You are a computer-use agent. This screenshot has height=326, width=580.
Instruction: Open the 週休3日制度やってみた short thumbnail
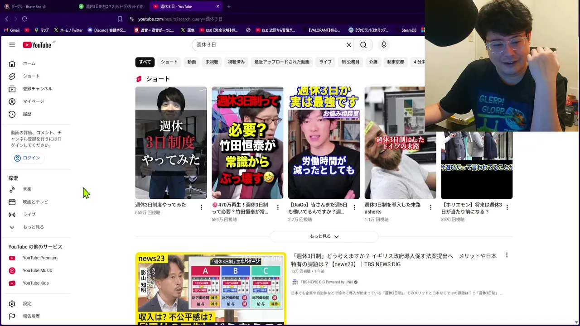point(171,143)
